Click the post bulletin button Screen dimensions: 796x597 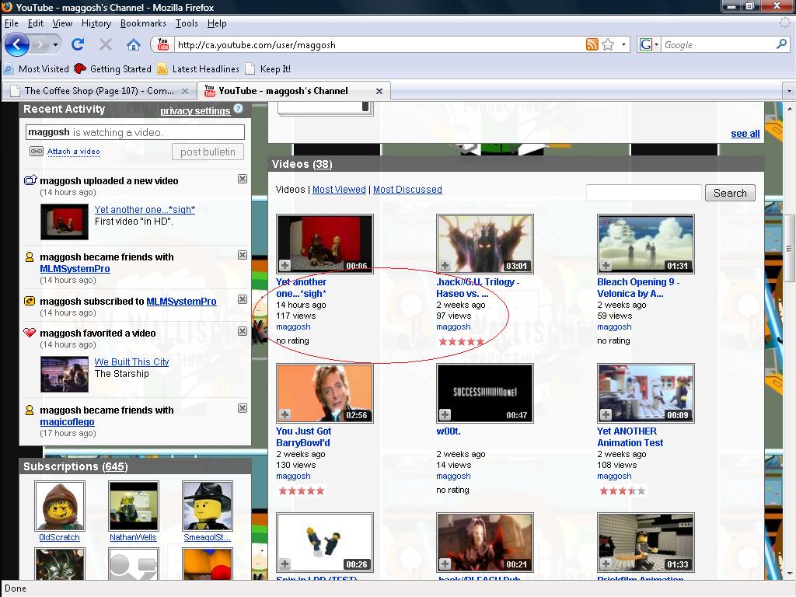pyautogui.click(x=208, y=152)
